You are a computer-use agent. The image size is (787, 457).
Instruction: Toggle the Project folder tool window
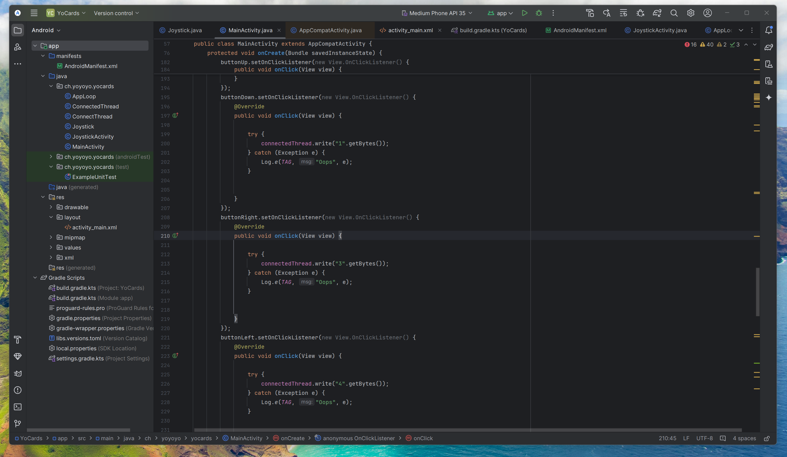[x=18, y=30]
